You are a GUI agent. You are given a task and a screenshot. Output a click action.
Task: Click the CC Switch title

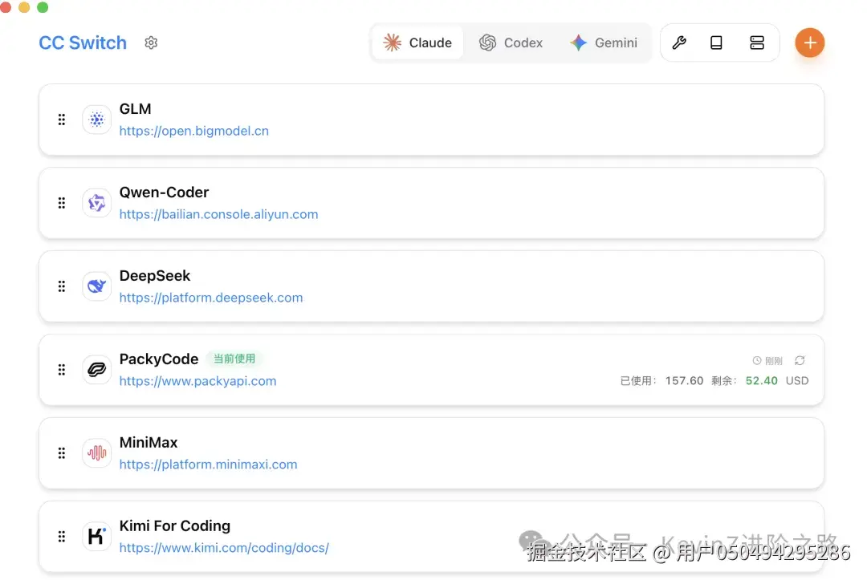click(83, 43)
